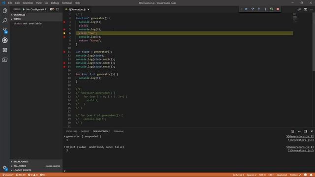The height and width of the screenshot is (177, 315).
Task: Toggle breakpoint on line 3
Action: tap(64, 22)
